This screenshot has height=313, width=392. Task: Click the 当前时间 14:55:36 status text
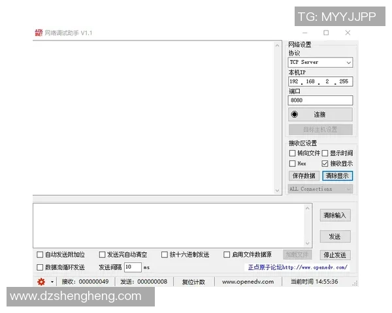click(314, 282)
